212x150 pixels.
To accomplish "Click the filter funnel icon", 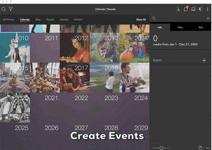I will pyautogui.click(x=11, y=9).
